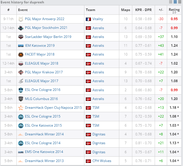The width and height of the screenshot is (183, 166).
Task: Open the Vitality team page
Action: [98, 19]
